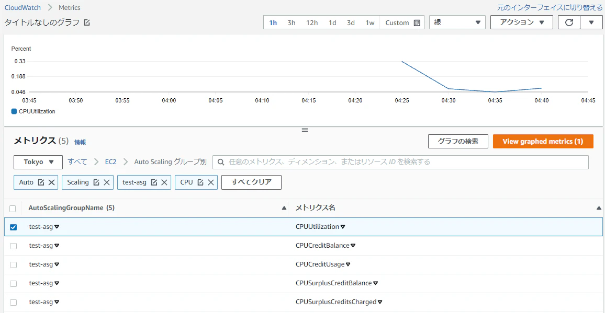This screenshot has height=313, width=605.
Task: Toggle the select-all checkbox in table header
Action: [13, 208]
